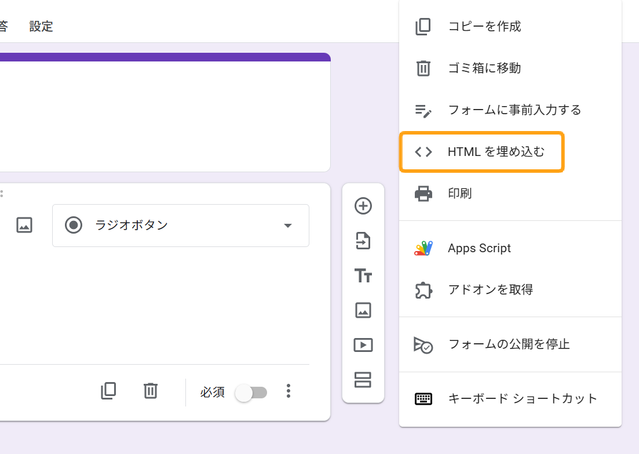
Task: Click フォームの公開を停止 menu item
Action: pyautogui.click(x=509, y=344)
